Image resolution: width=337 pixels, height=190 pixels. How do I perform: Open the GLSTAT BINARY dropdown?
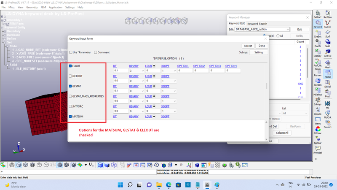pos(136,91)
